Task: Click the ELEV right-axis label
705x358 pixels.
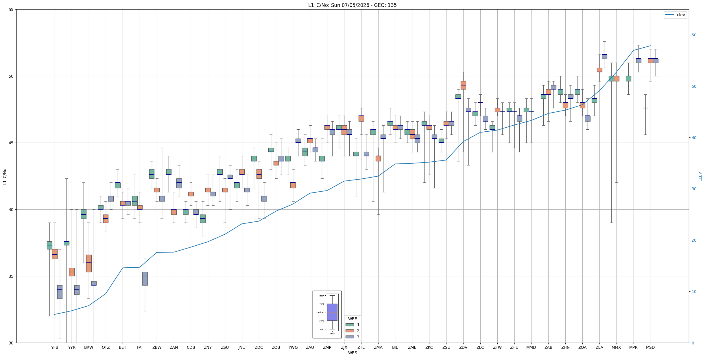Action: (700, 176)
